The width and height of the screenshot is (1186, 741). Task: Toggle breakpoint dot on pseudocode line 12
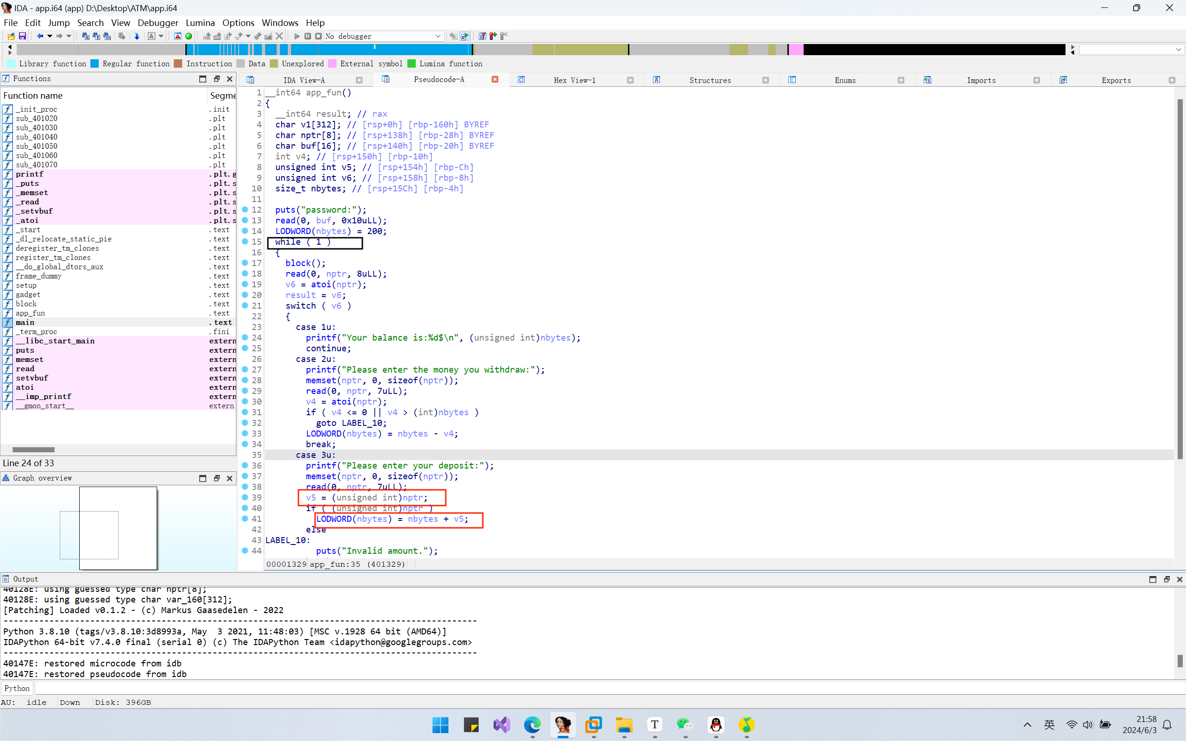pos(245,210)
